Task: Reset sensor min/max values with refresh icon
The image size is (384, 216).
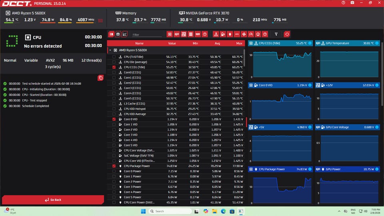Action: [x=287, y=34]
